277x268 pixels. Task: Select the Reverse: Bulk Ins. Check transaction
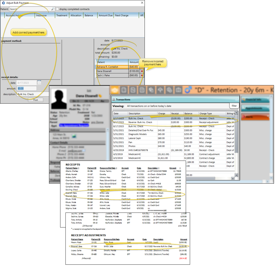(x=140, y=122)
